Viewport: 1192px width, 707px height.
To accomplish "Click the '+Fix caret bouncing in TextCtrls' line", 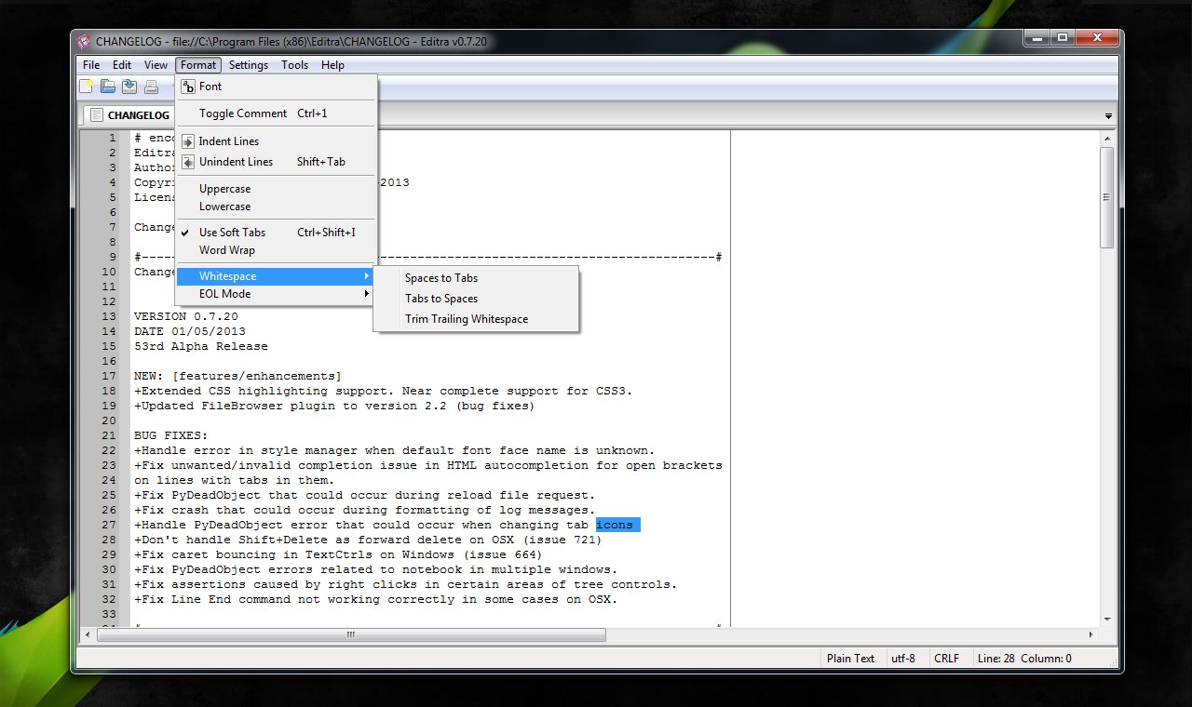I will [x=339, y=554].
